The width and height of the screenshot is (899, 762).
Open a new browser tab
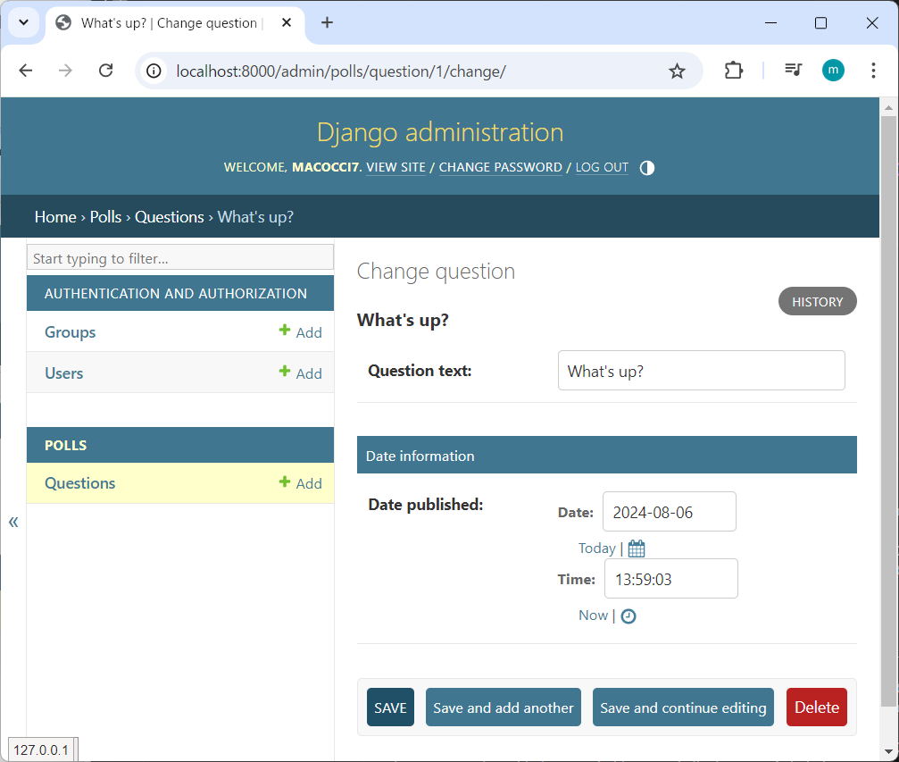(327, 23)
